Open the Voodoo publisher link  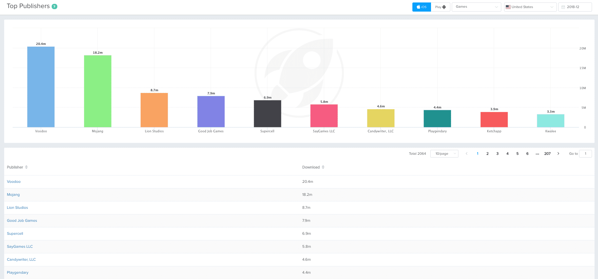pos(14,182)
